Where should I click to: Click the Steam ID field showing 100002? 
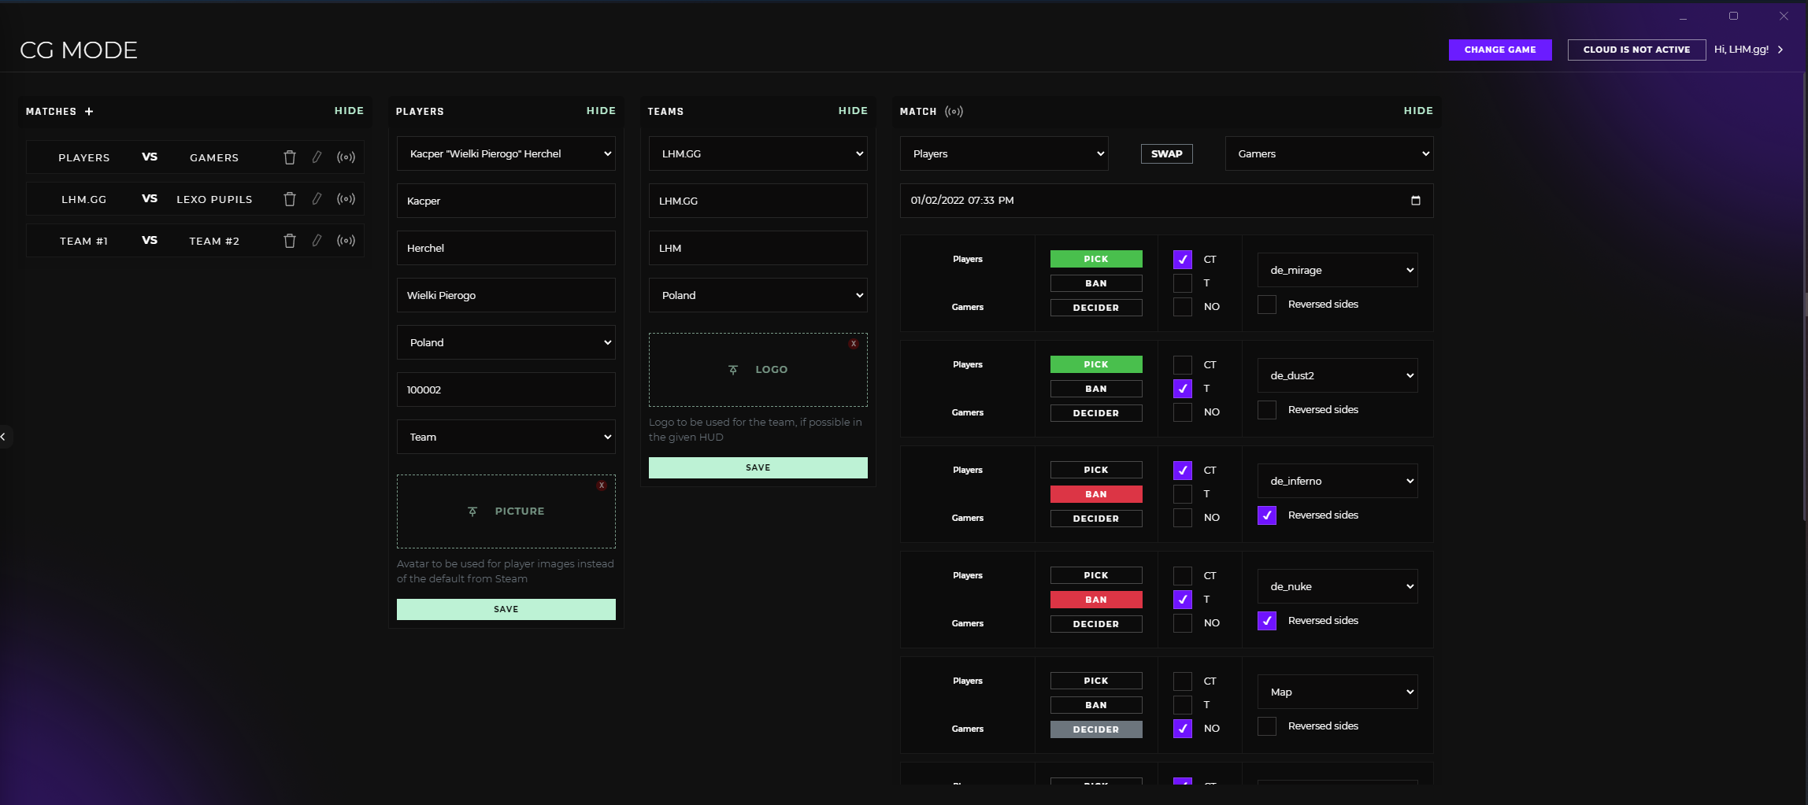(506, 390)
